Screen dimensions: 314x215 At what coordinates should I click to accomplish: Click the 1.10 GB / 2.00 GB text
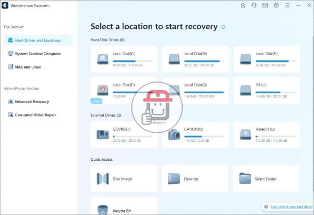[197, 140]
